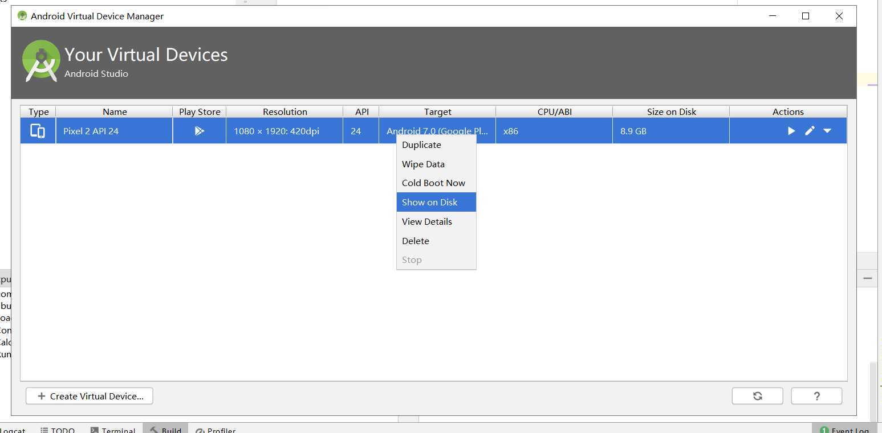The height and width of the screenshot is (433, 882).
Task: Click the phone/tablet device type icon
Action: [x=38, y=131]
